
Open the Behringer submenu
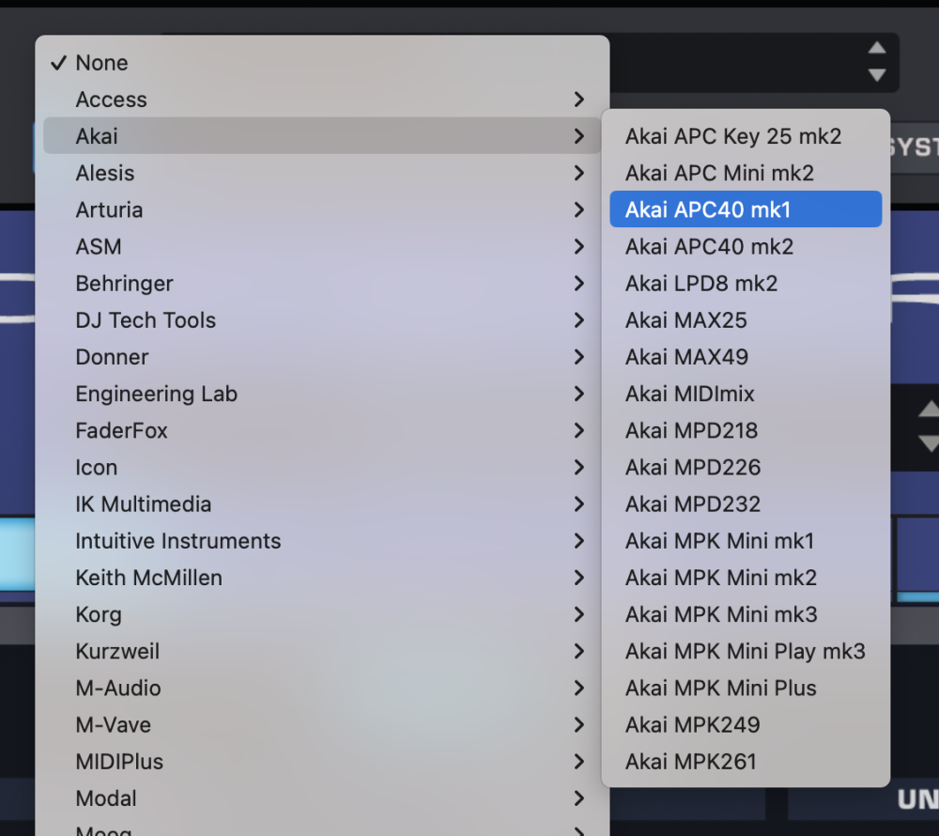(125, 283)
